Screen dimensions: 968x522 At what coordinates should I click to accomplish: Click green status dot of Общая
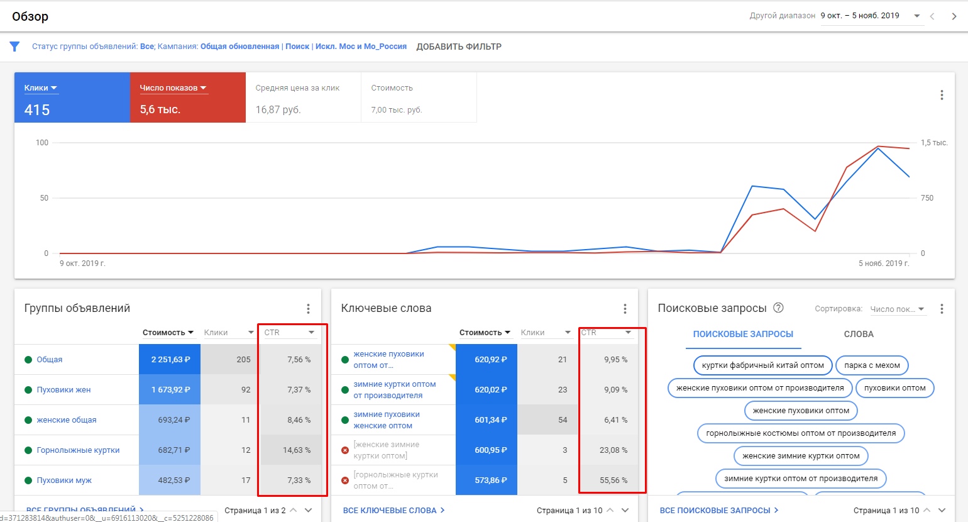28,360
